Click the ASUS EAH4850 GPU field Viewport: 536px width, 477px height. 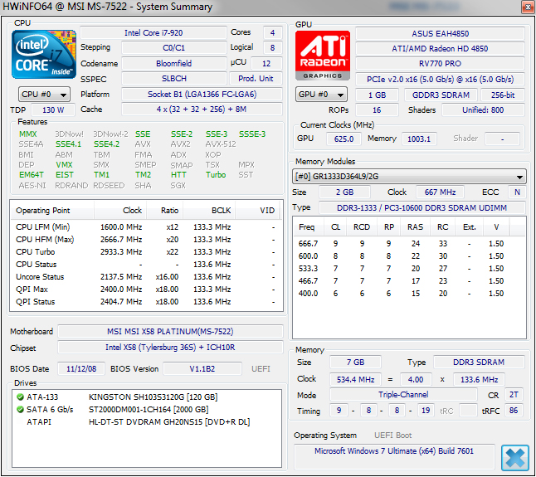[x=440, y=33]
